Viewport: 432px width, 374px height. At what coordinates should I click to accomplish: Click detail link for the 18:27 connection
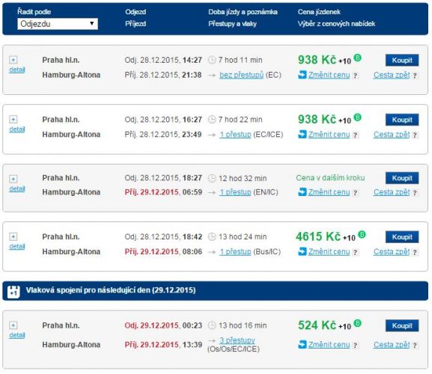(x=17, y=188)
